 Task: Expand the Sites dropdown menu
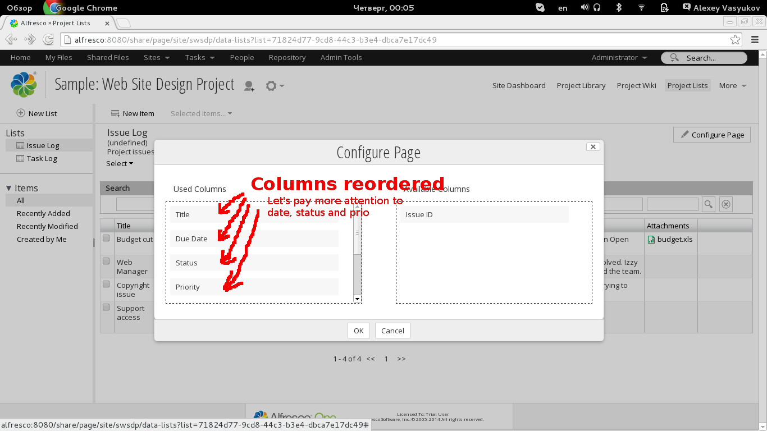click(156, 57)
